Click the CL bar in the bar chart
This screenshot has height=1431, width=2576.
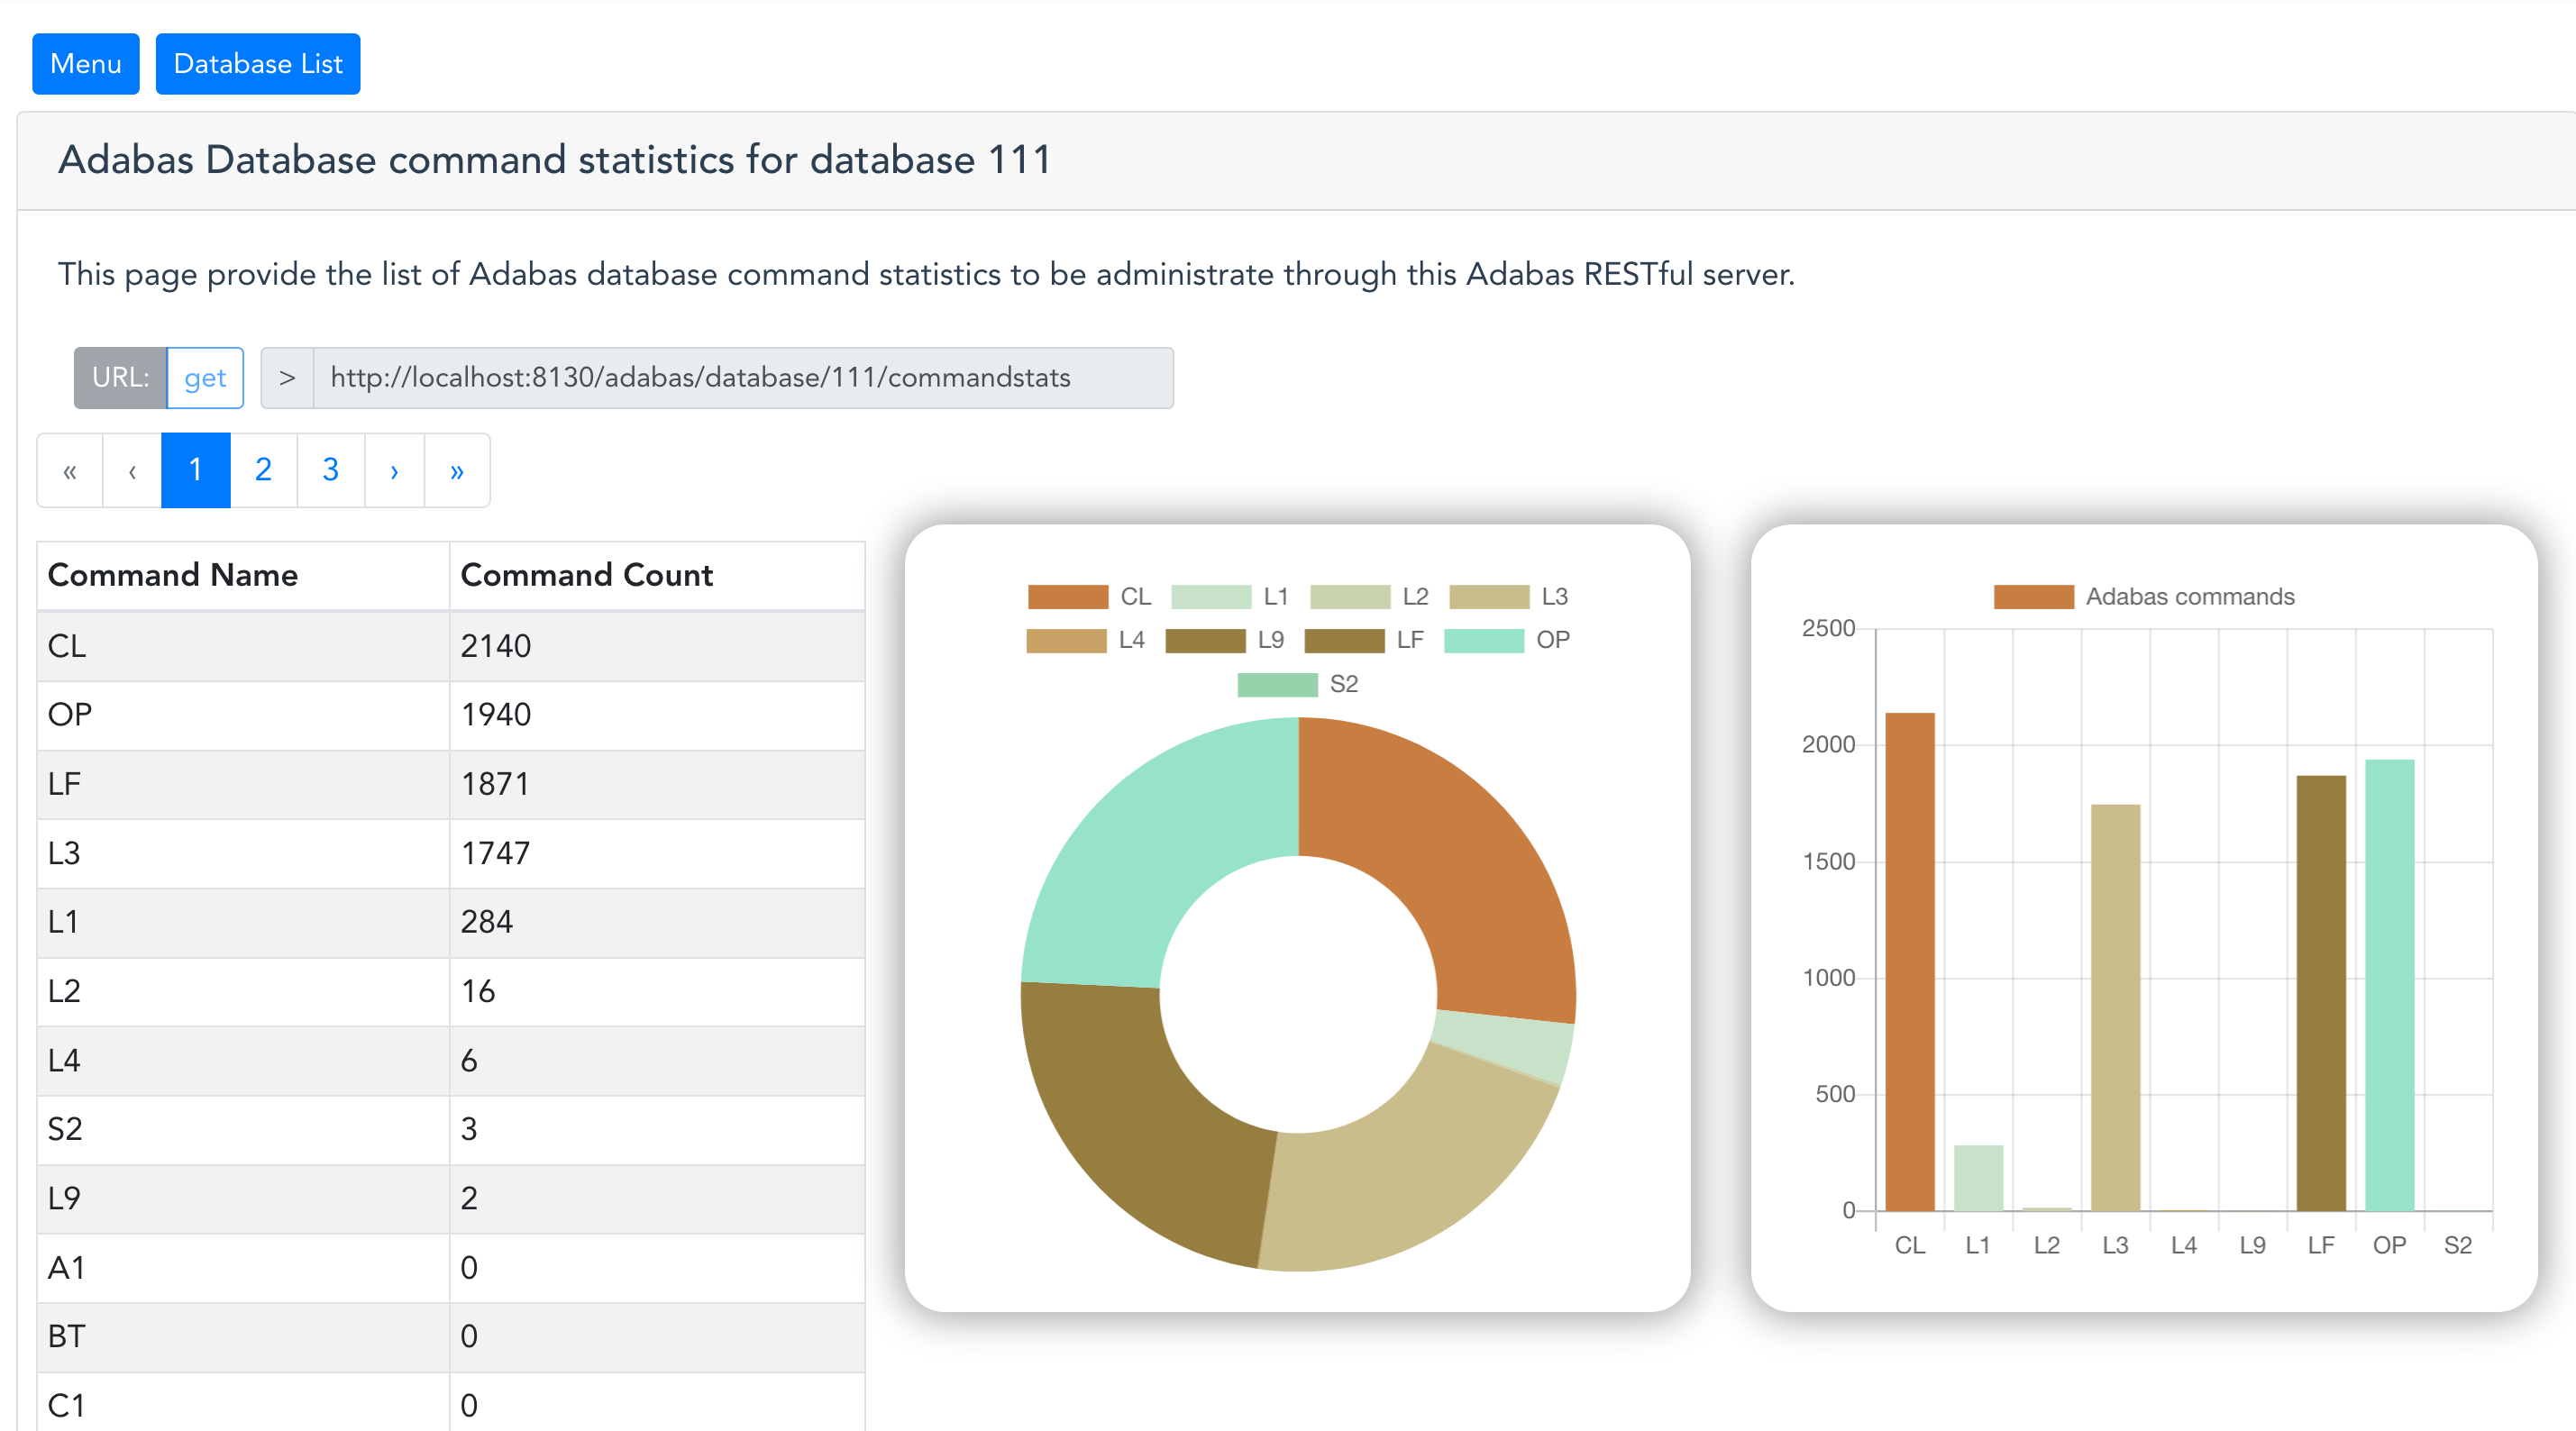pos(1909,960)
